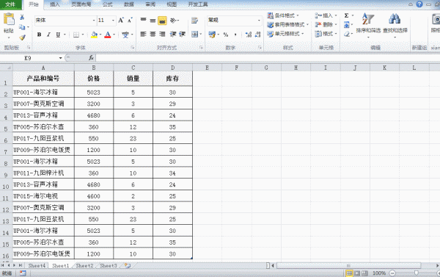Switch to the 开发工具 ribbon tab
440x277 pixels.
click(198, 4)
